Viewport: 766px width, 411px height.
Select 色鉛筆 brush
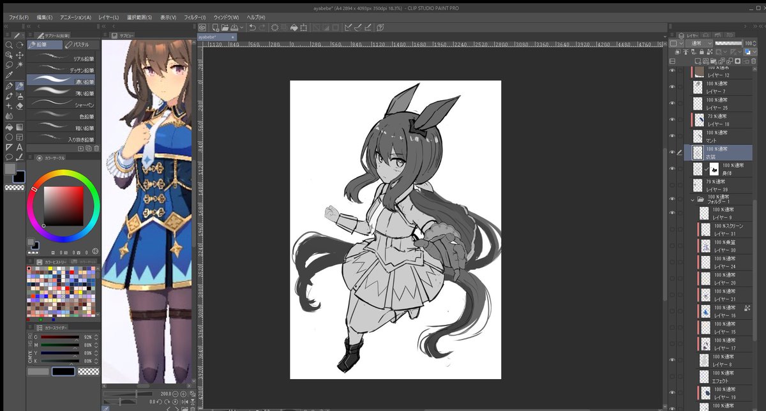click(x=62, y=116)
